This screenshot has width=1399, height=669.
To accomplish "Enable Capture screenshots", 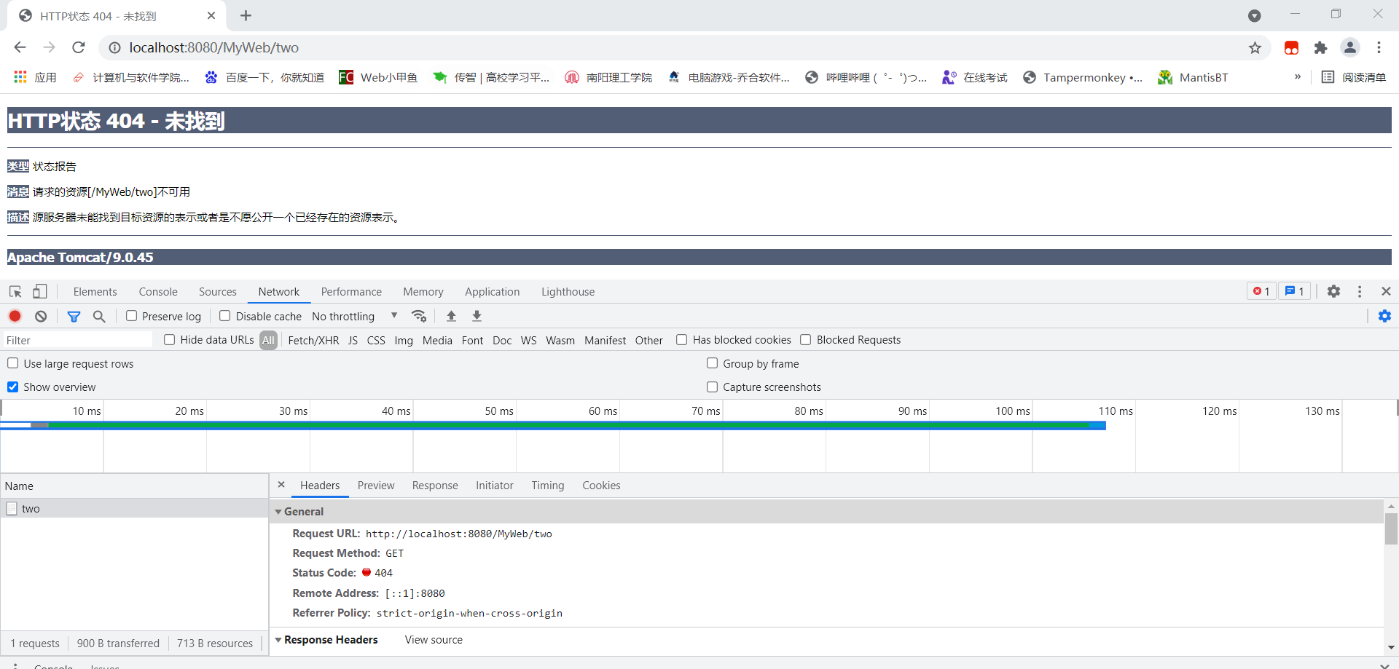I will coord(712,387).
